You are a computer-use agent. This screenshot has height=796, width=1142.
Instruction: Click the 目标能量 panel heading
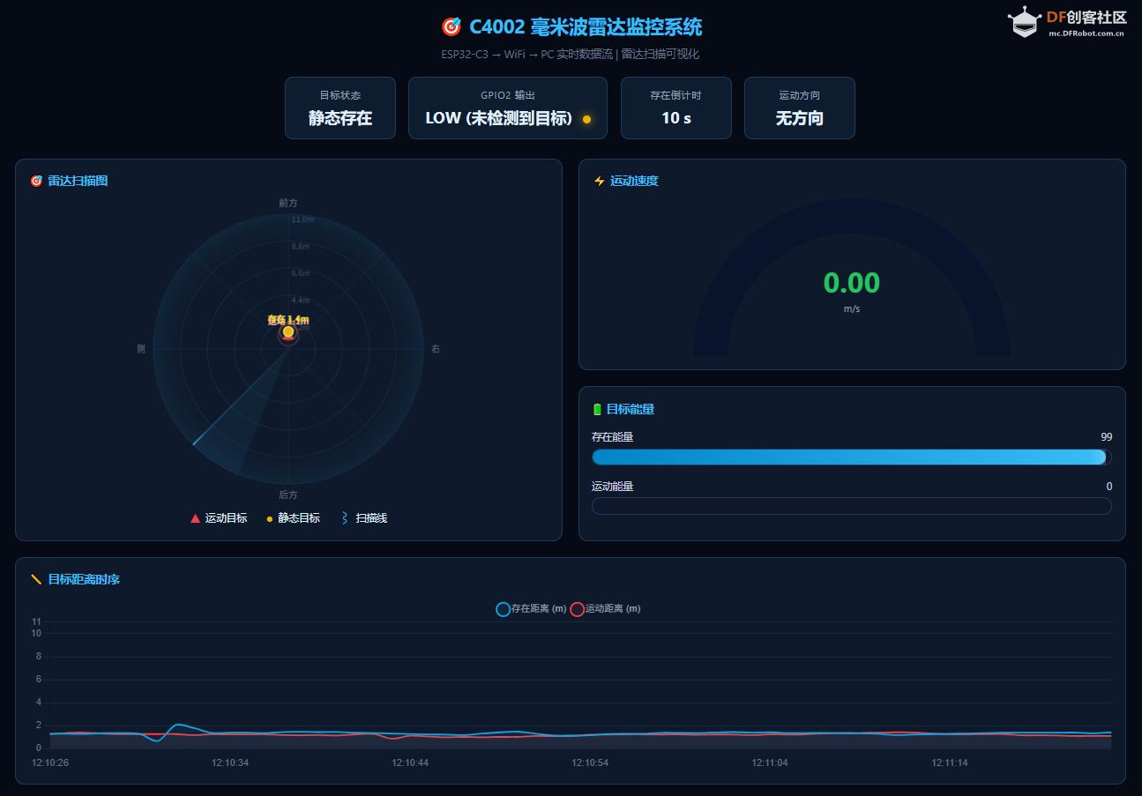point(631,409)
